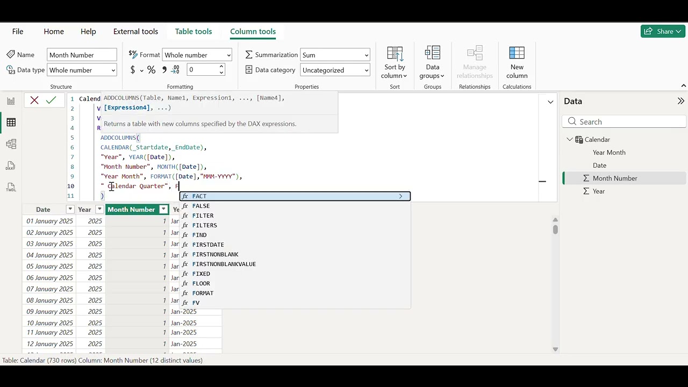Open the External tools tab
This screenshot has width=688, height=387.
click(x=135, y=31)
